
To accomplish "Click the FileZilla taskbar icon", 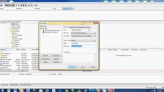I will click(111, 90).
